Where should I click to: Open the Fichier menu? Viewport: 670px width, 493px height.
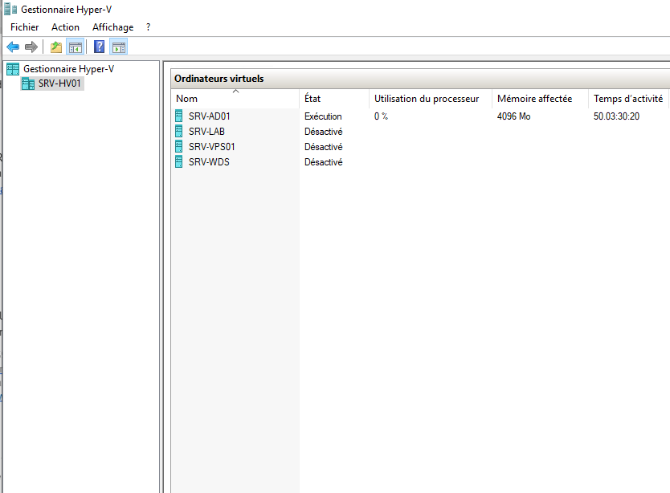[24, 27]
